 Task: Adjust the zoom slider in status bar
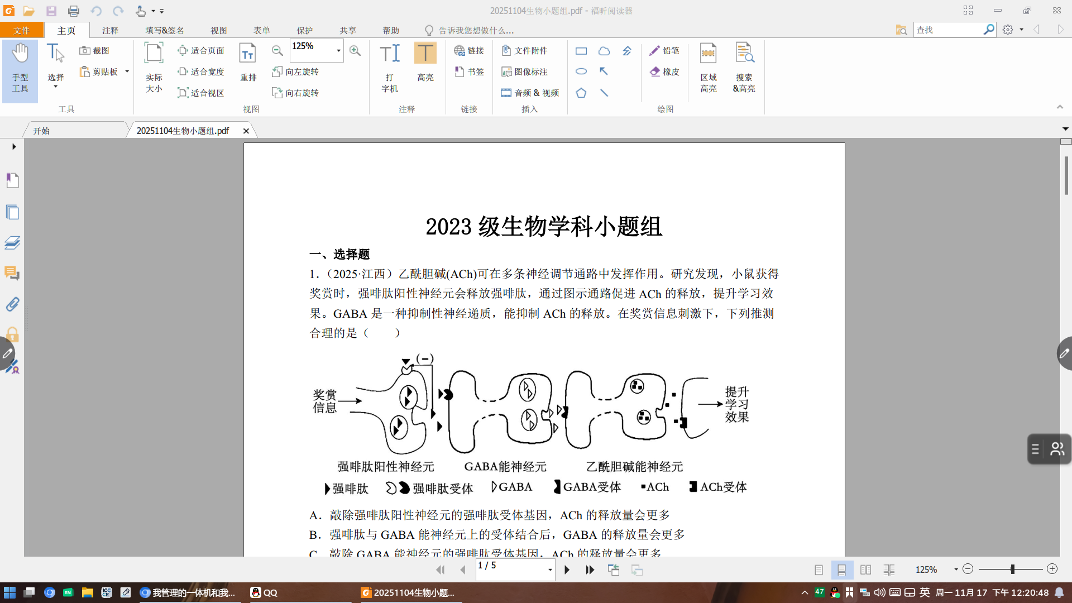(x=1012, y=569)
